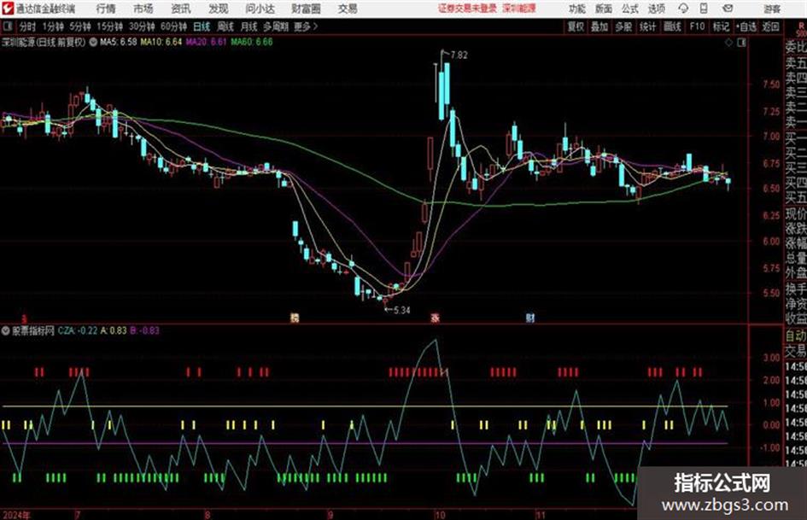Open the 行情 menu
The image size is (807, 520).
point(106,9)
